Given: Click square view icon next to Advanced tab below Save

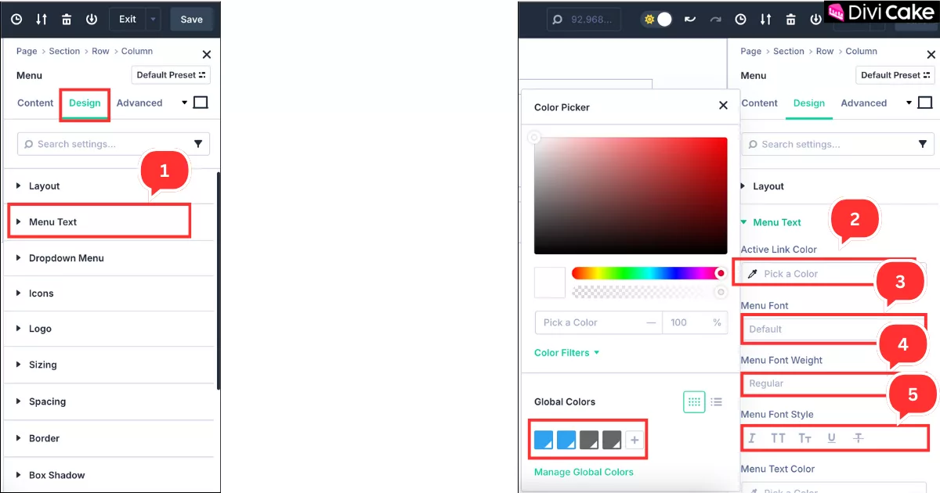Looking at the screenshot, I should pyautogui.click(x=201, y=103).
